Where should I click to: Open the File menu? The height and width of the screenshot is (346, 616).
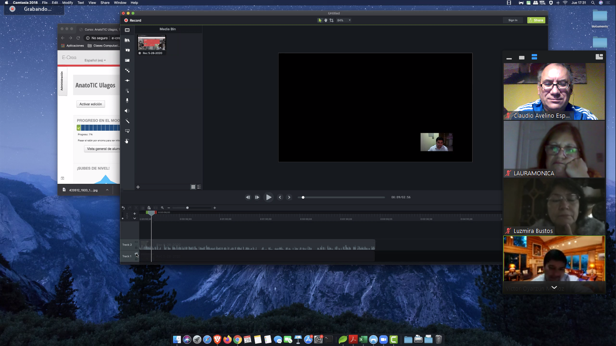click(x=45, y=3)
